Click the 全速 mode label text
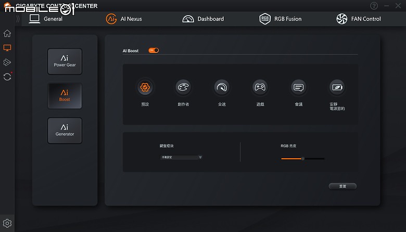Viewport: 406px width, 232px height. click(x=222, y=104)
